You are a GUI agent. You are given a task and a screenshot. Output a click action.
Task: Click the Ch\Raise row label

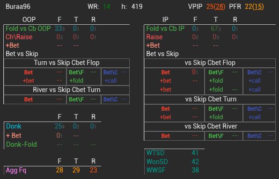(19, 37)
